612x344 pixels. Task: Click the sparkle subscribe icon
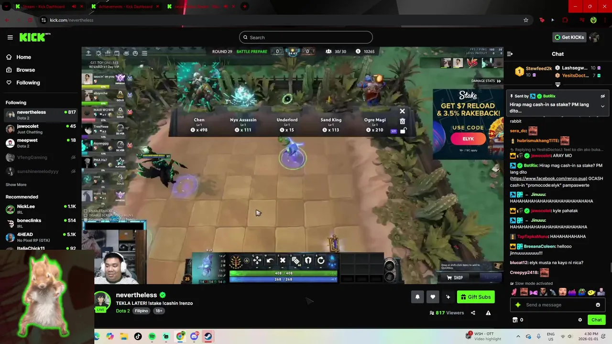pos(448,297)
